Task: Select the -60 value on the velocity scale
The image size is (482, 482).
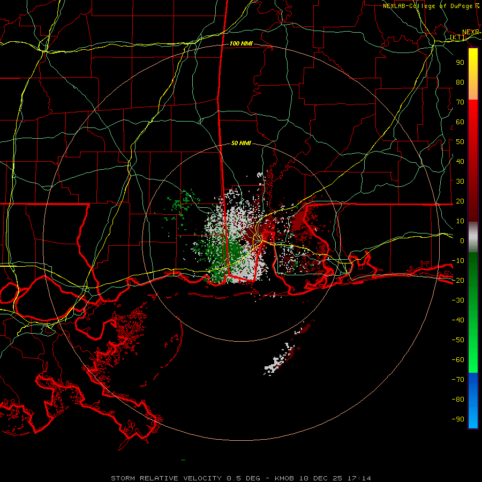Action: pyautogui.click(x=458, y=360)
